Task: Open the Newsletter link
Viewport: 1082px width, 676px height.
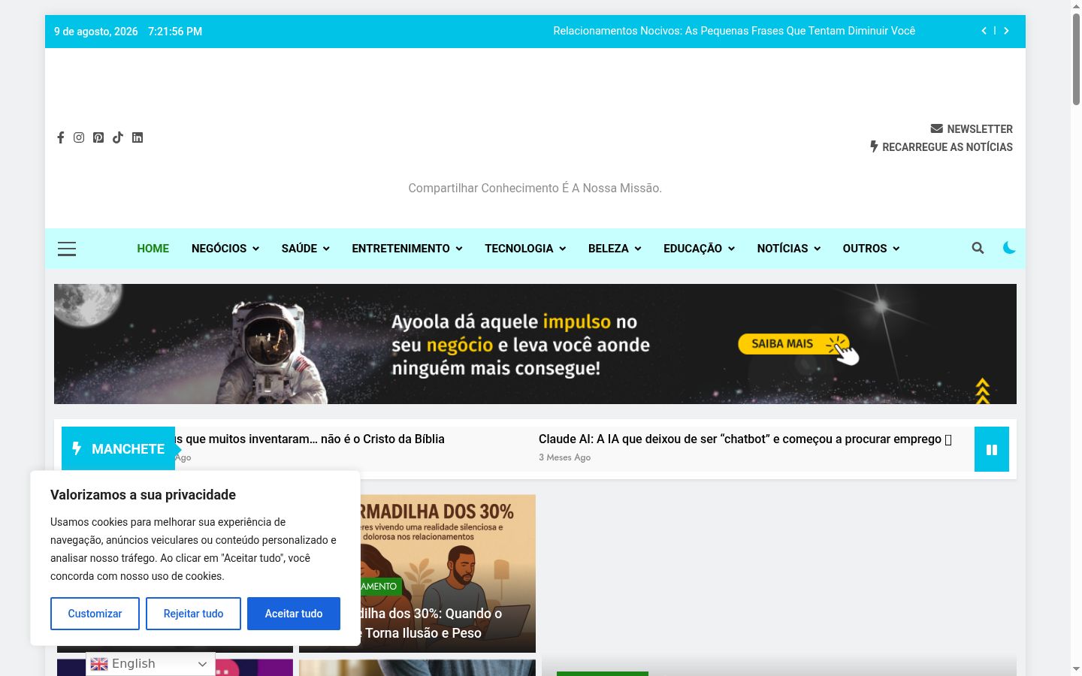Action: pyautogui.click(x=980, y=129)
